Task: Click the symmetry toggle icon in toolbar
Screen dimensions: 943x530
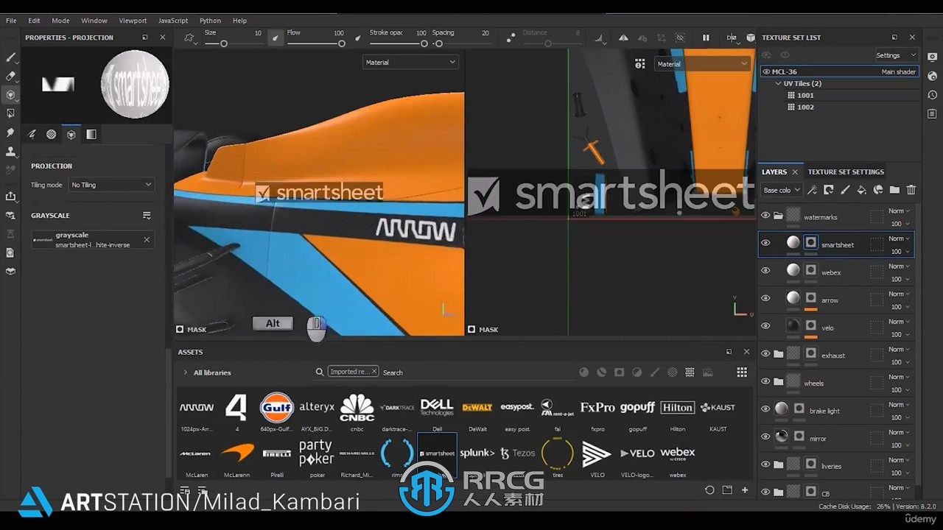Action: tap(623, 38)
